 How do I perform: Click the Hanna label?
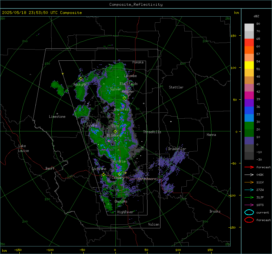point(211,135)
